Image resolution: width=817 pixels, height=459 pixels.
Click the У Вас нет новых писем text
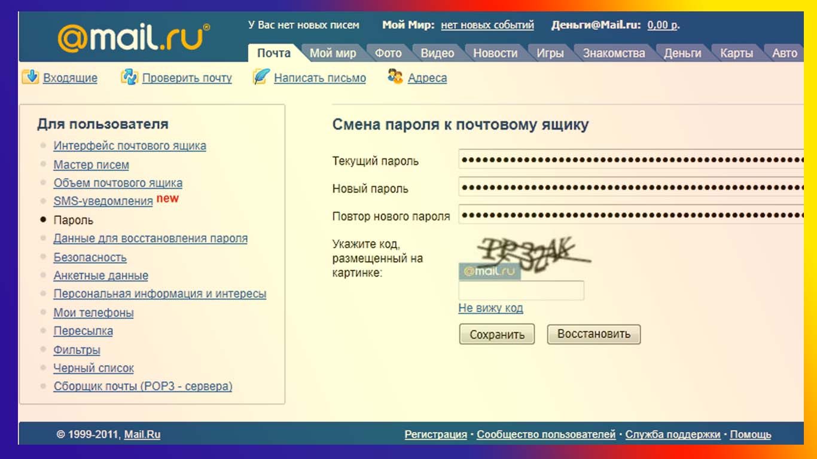[304, 25]
